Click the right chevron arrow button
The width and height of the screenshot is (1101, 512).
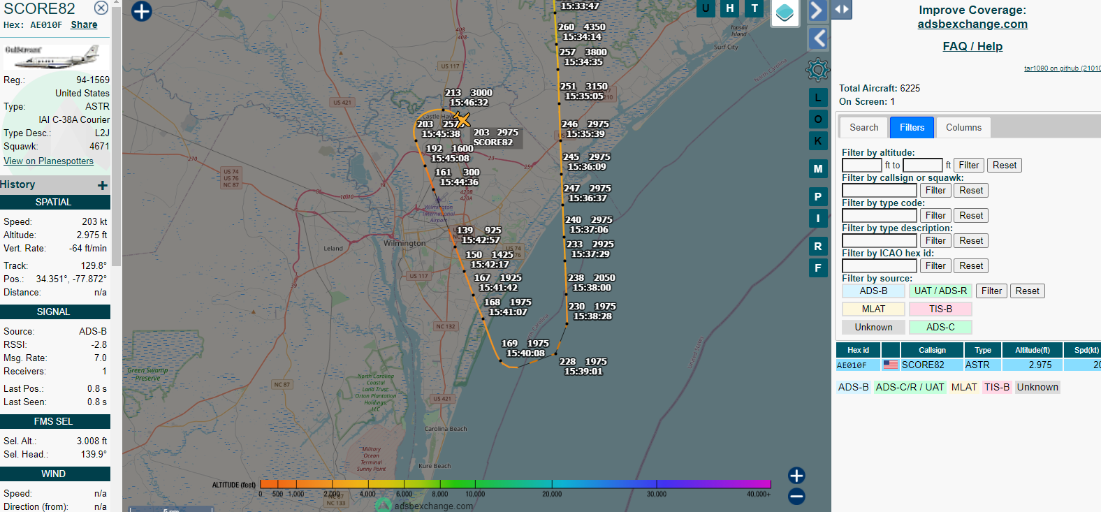pos(817,10)
